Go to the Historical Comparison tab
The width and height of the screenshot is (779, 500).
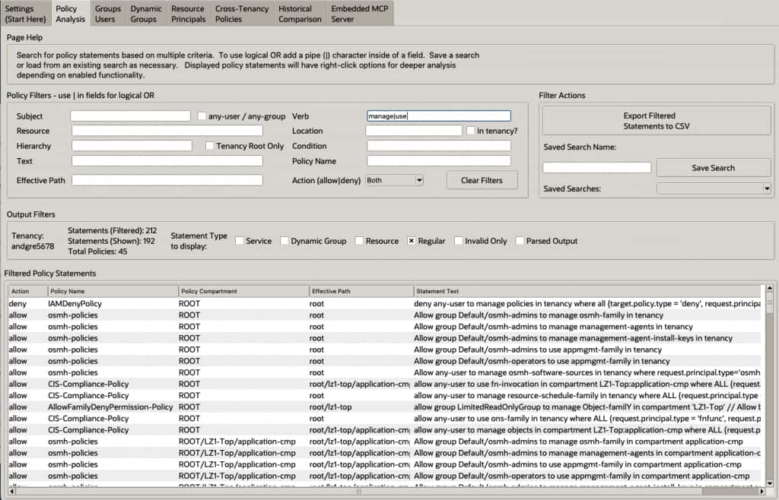pyautogui.click(x=300, y=14)
